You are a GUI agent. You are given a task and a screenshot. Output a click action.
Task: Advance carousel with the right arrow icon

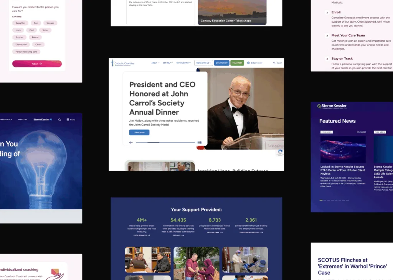point(200,142)
